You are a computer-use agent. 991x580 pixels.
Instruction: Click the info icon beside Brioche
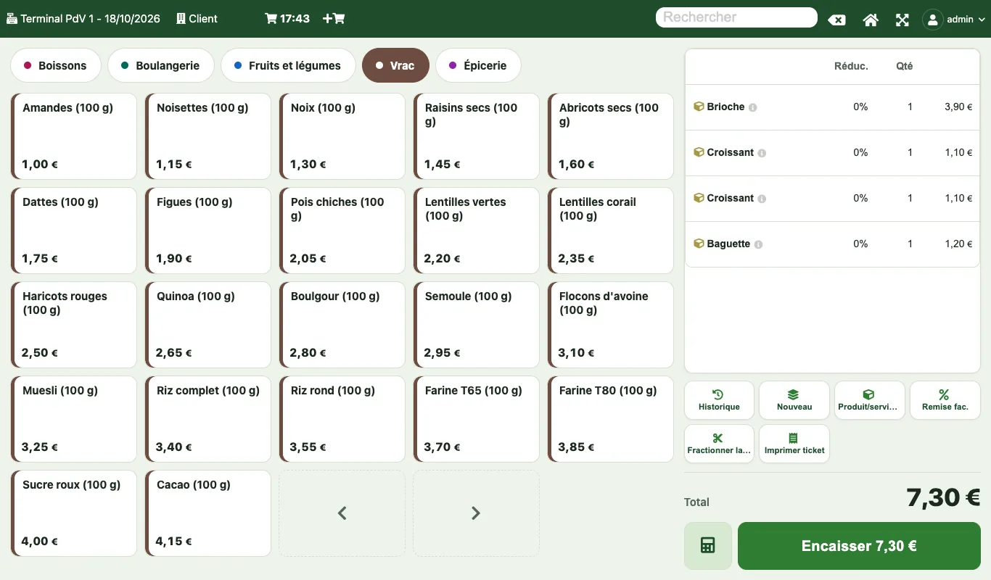pyautogui.click(x=753, y=107)
